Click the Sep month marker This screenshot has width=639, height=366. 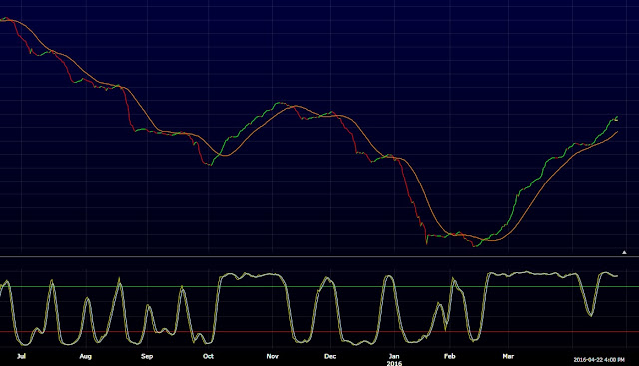click(147, 356)
